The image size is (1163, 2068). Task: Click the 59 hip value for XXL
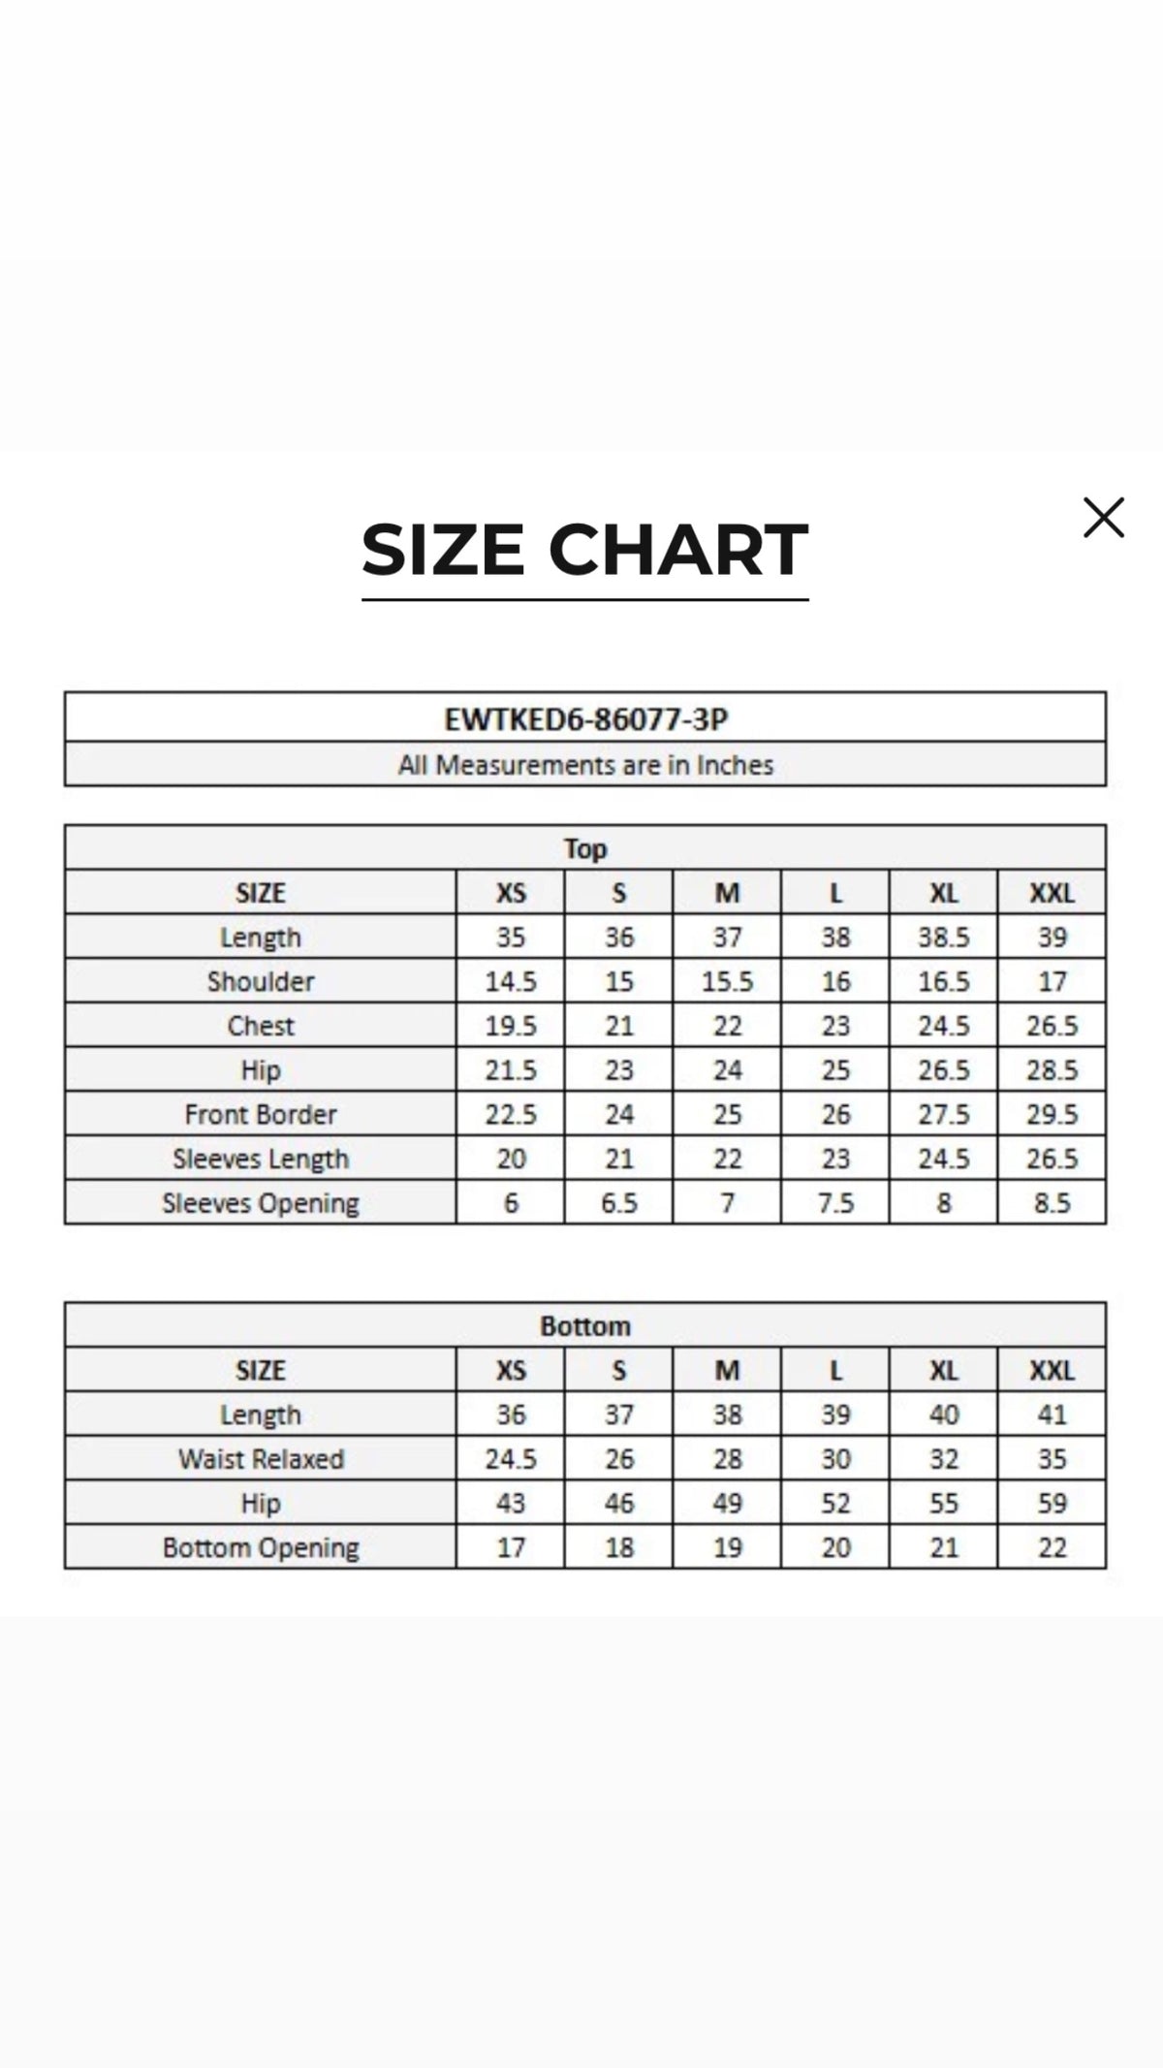[1052, 1504]
